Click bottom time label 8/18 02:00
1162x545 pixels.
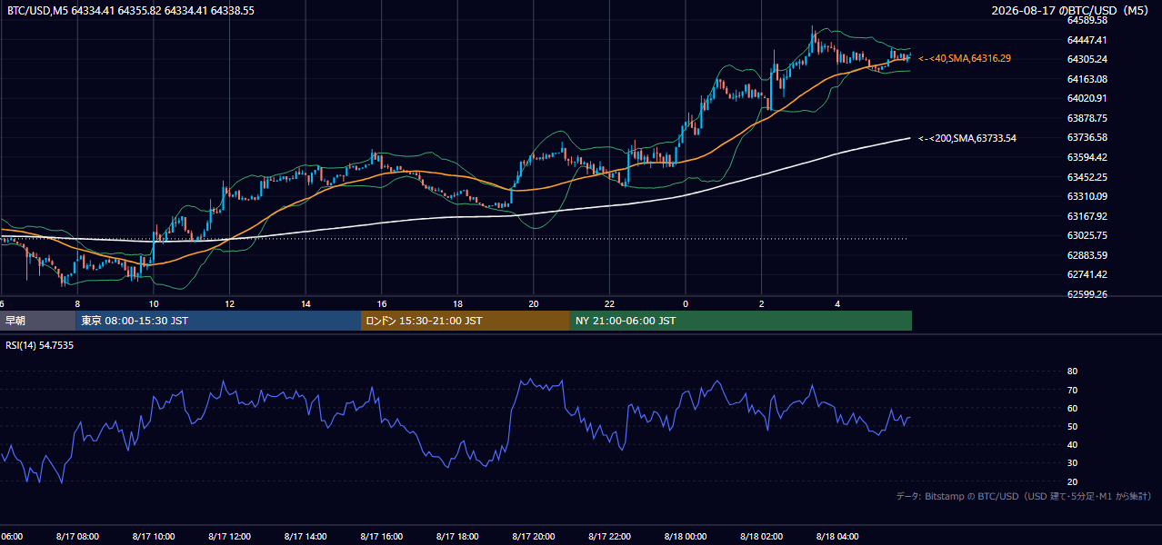point(762,536)
